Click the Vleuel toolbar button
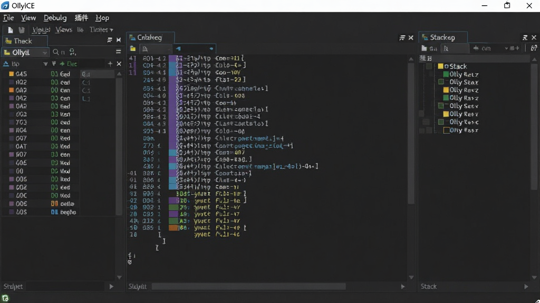The width and height of the screenshot is (540, 303). click(x=41, y=30)
